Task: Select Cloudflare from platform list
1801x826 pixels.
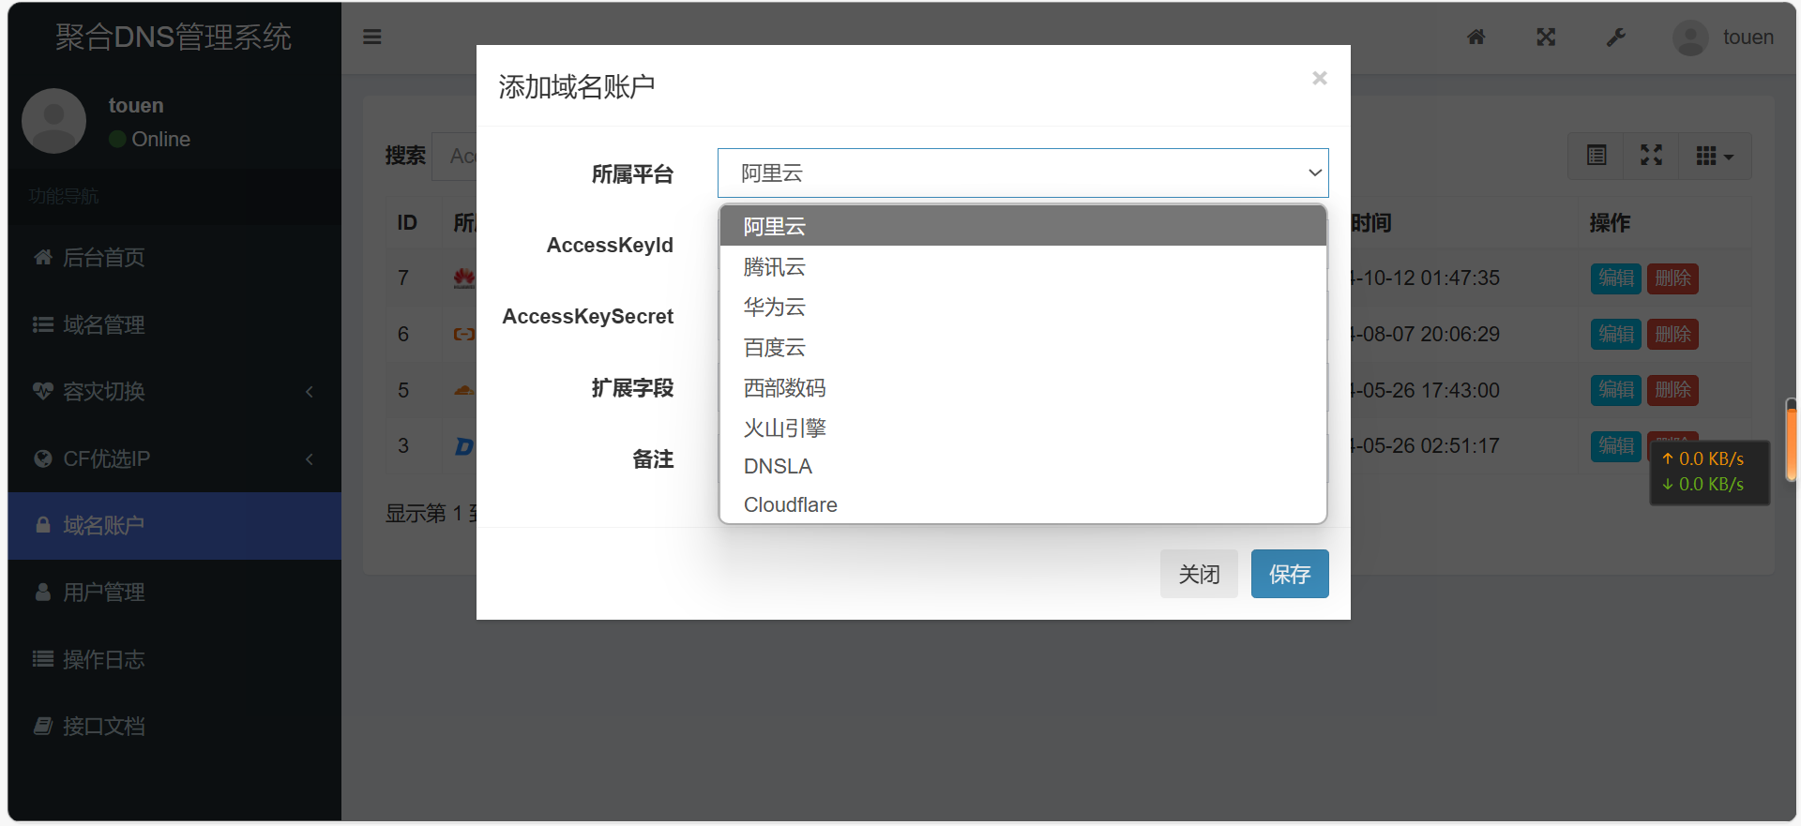Action: [790, 504]
